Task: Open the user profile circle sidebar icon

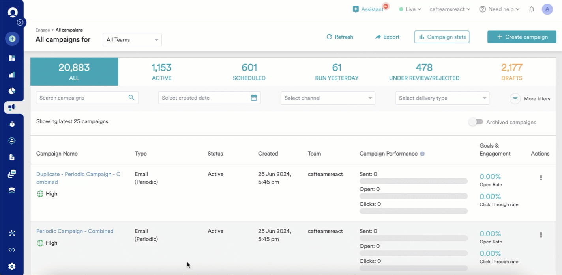Action: tap(12, 141)
